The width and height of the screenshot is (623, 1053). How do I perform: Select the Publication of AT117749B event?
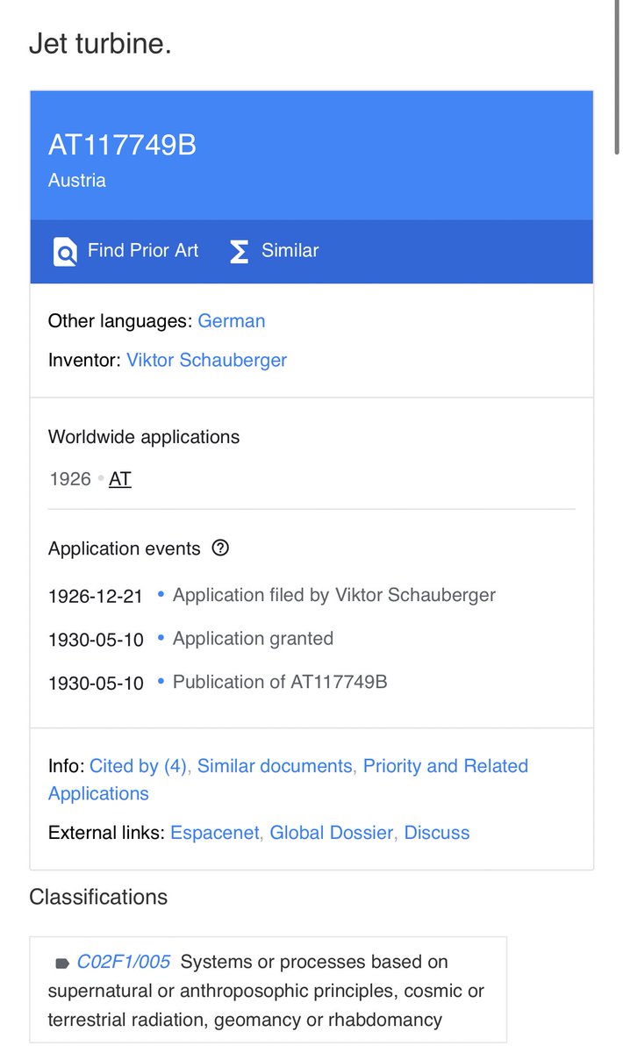click(279, 682)
